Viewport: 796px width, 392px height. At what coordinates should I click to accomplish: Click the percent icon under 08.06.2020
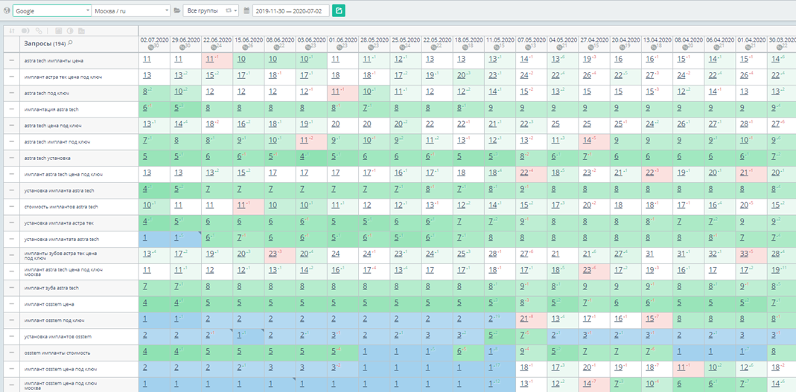pyautogui.click(x=278, y=47)
